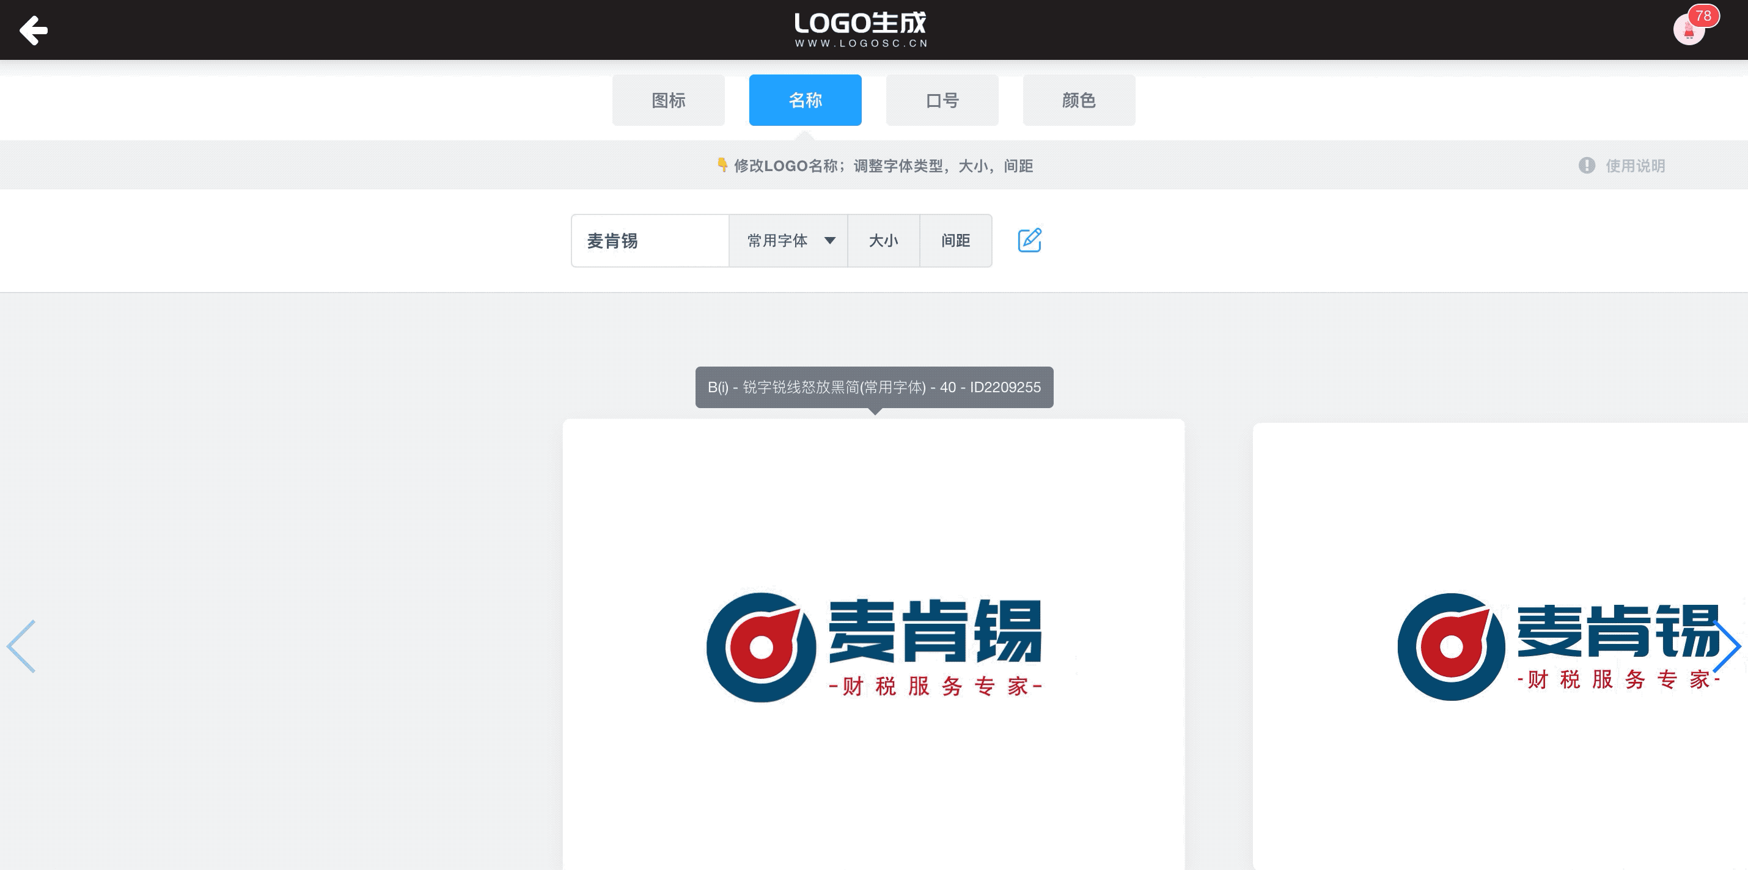Open the 大小 size control
The width and height of the screenshot is (1748, 870).
(x=884, y=241)
